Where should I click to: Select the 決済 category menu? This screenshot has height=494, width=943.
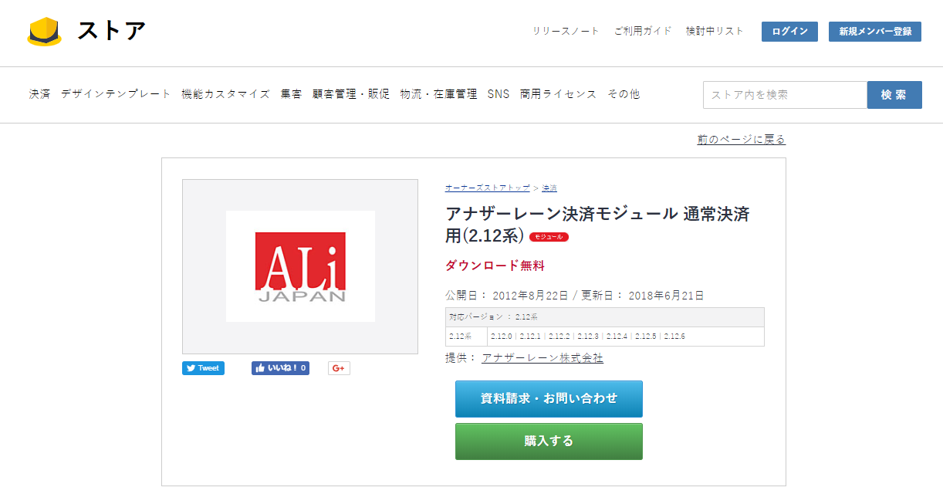click(39, 94)
